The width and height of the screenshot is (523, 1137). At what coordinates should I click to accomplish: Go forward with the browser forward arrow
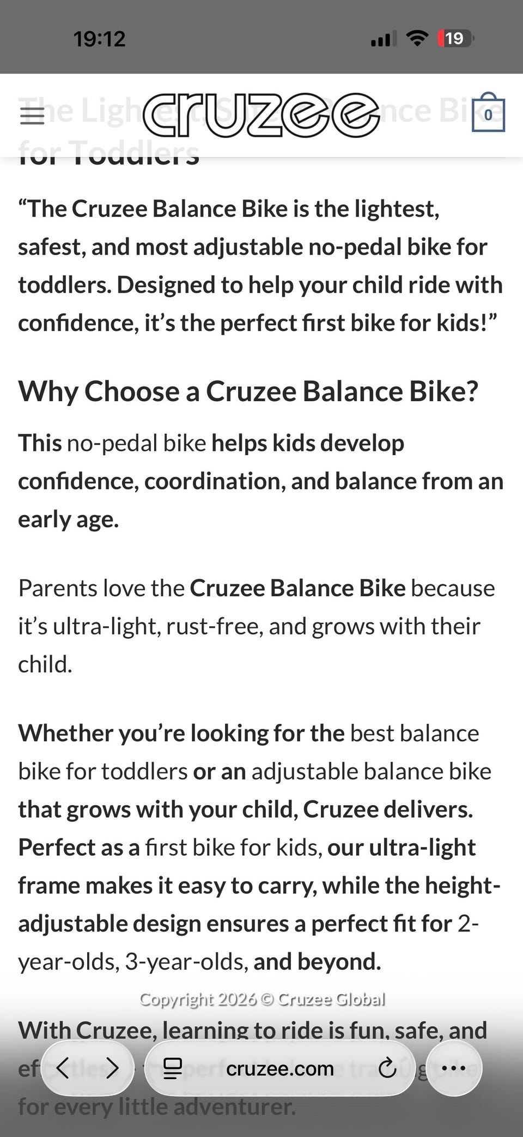(x=112, y=1068)
